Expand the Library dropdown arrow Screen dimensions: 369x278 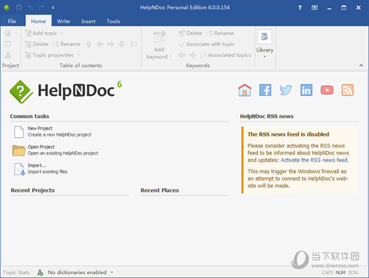265,56
